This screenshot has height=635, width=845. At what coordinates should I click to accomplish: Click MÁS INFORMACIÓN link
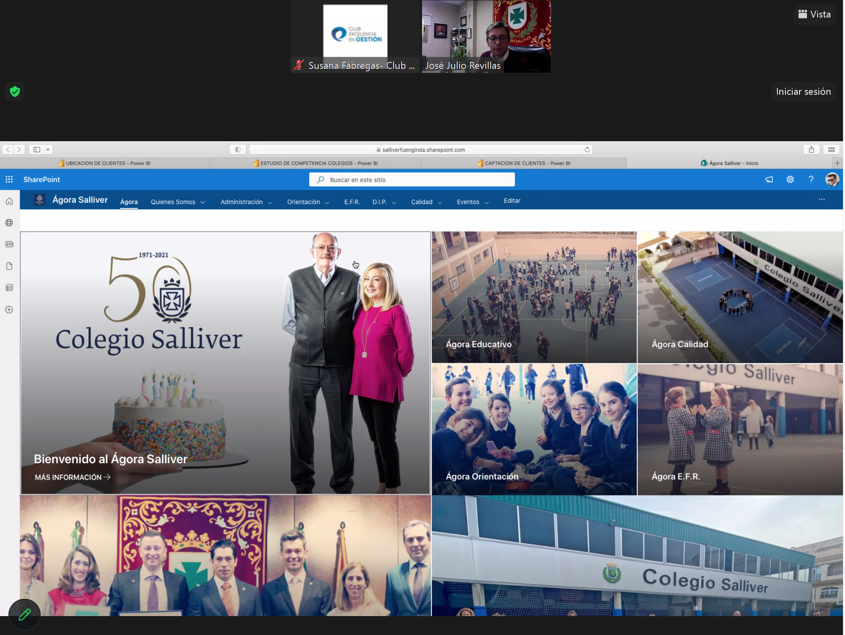[72, 477]
